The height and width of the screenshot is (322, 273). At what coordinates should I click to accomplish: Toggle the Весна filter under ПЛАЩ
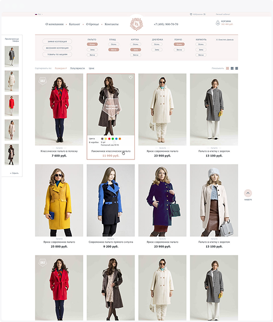tap(114, 50)
